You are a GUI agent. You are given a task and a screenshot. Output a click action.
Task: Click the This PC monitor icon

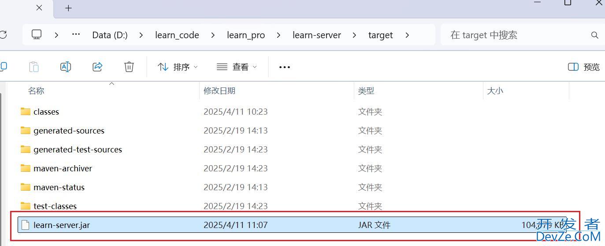pos(37,35)
